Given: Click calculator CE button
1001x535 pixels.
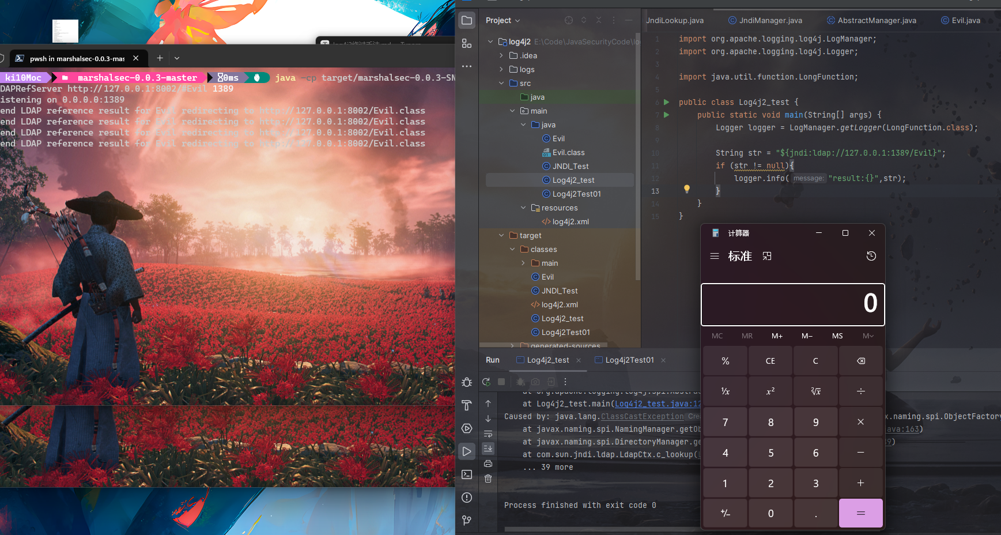Looking at the screenshot, I should [x=770, y=361].
